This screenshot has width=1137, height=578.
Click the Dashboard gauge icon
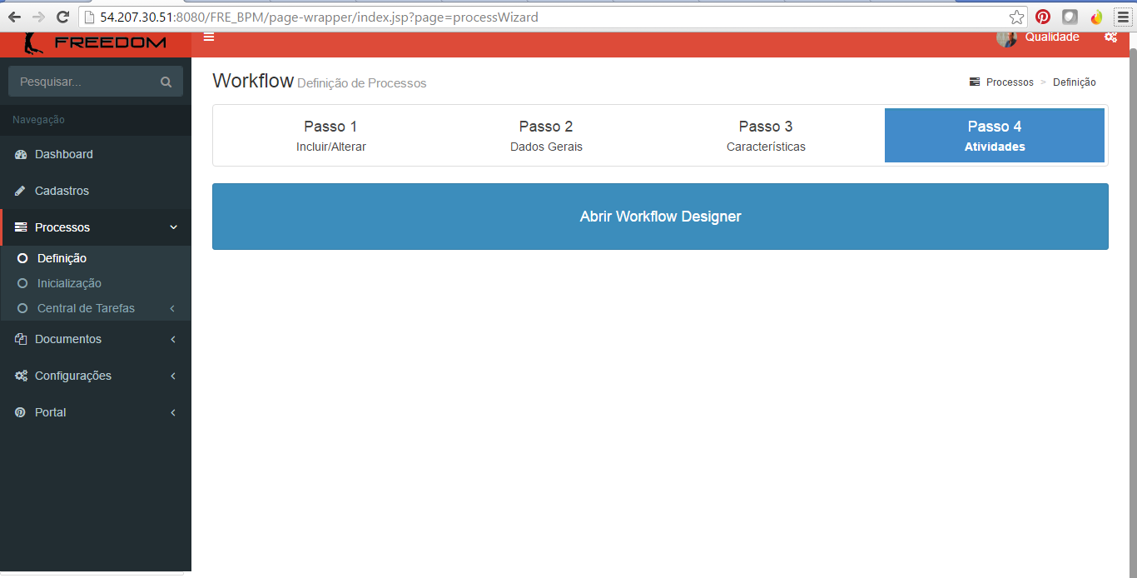click(x=21, y=154)
